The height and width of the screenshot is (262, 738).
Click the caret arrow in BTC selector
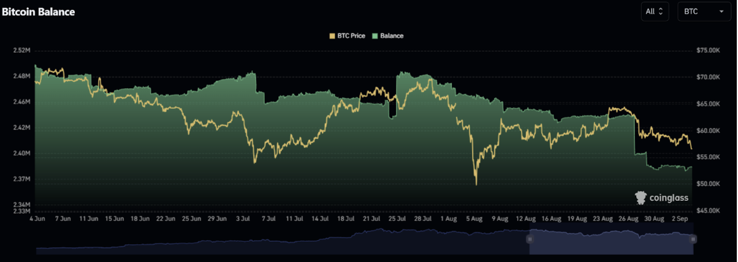(x=721, y=11)
